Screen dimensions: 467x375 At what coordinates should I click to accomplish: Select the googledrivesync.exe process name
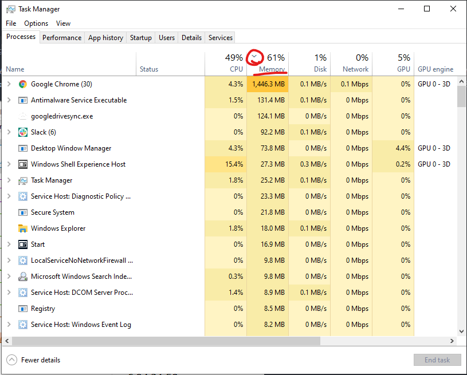pos(62,116)
